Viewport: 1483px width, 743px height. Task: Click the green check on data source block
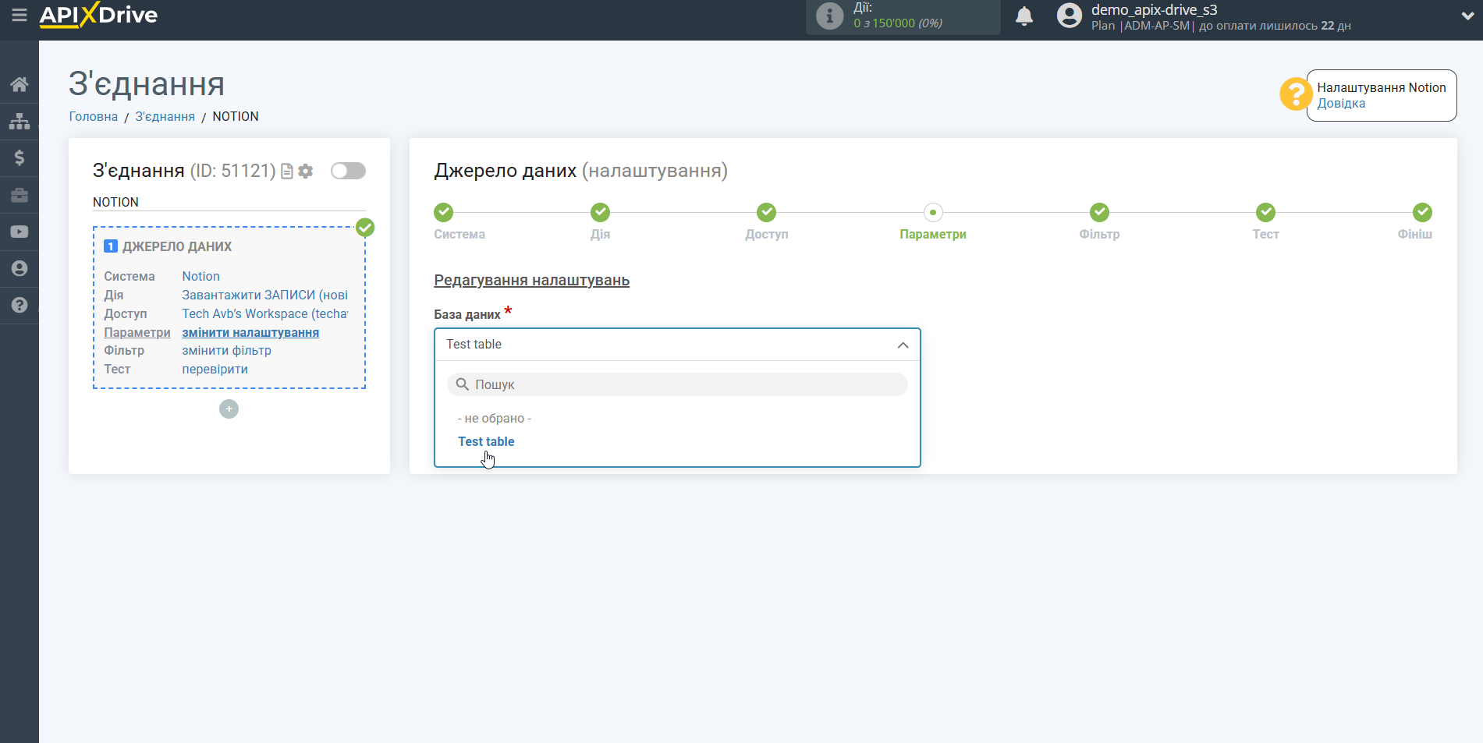(x=365, y=228)
